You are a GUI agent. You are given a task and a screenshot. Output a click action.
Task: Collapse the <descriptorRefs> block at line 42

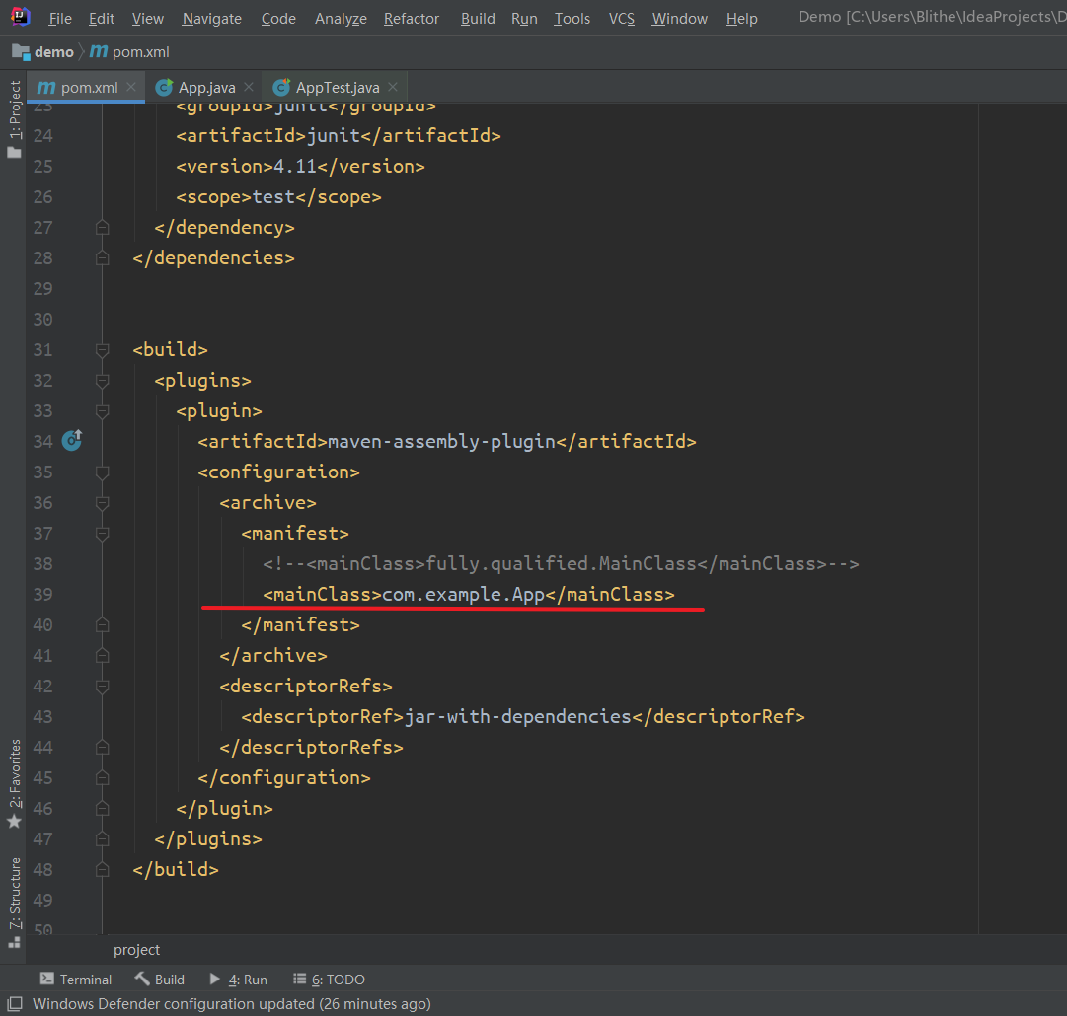coord(102,687)
